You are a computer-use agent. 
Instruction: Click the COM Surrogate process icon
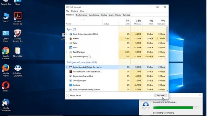tap(71, 81)
